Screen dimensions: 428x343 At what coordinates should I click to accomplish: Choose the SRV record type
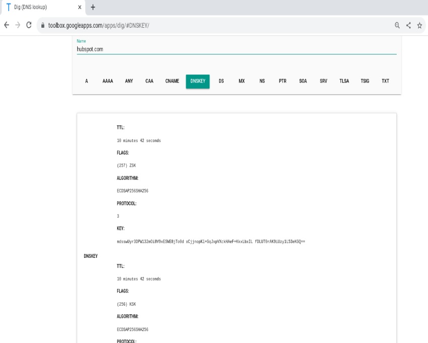(x=324, y=81)
